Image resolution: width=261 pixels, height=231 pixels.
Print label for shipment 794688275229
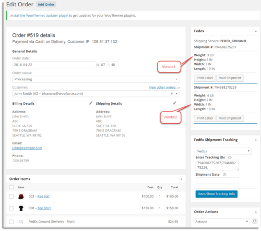coord(205,118)
